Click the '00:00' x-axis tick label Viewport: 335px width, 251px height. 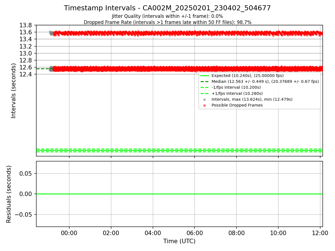point(69,233)
